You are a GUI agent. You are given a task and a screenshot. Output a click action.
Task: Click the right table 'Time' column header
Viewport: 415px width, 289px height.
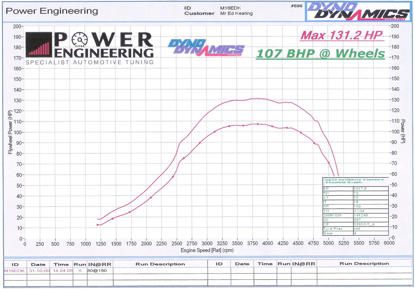click(265, 264)
